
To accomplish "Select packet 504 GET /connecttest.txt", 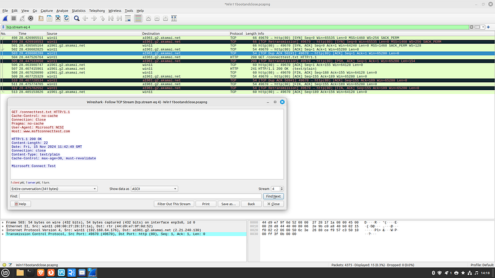I will (247, 57).
